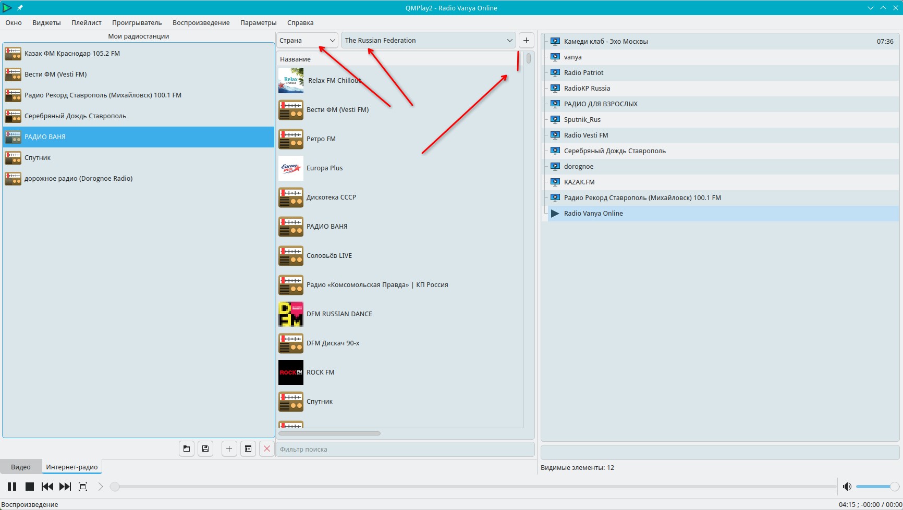This screenshot has width=903, height=510.
Task: Select the vanya playlist entry
Action: coord(723,57)
